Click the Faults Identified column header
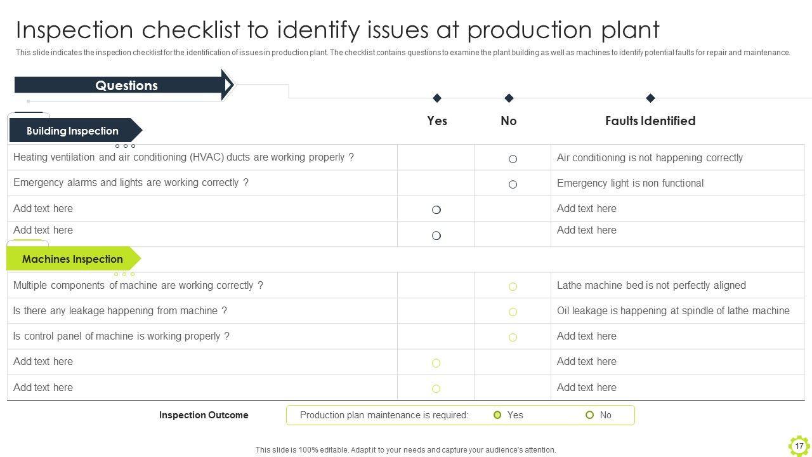Image resolution: width=812 pixels, height=457 pixels. pos(650,121)
